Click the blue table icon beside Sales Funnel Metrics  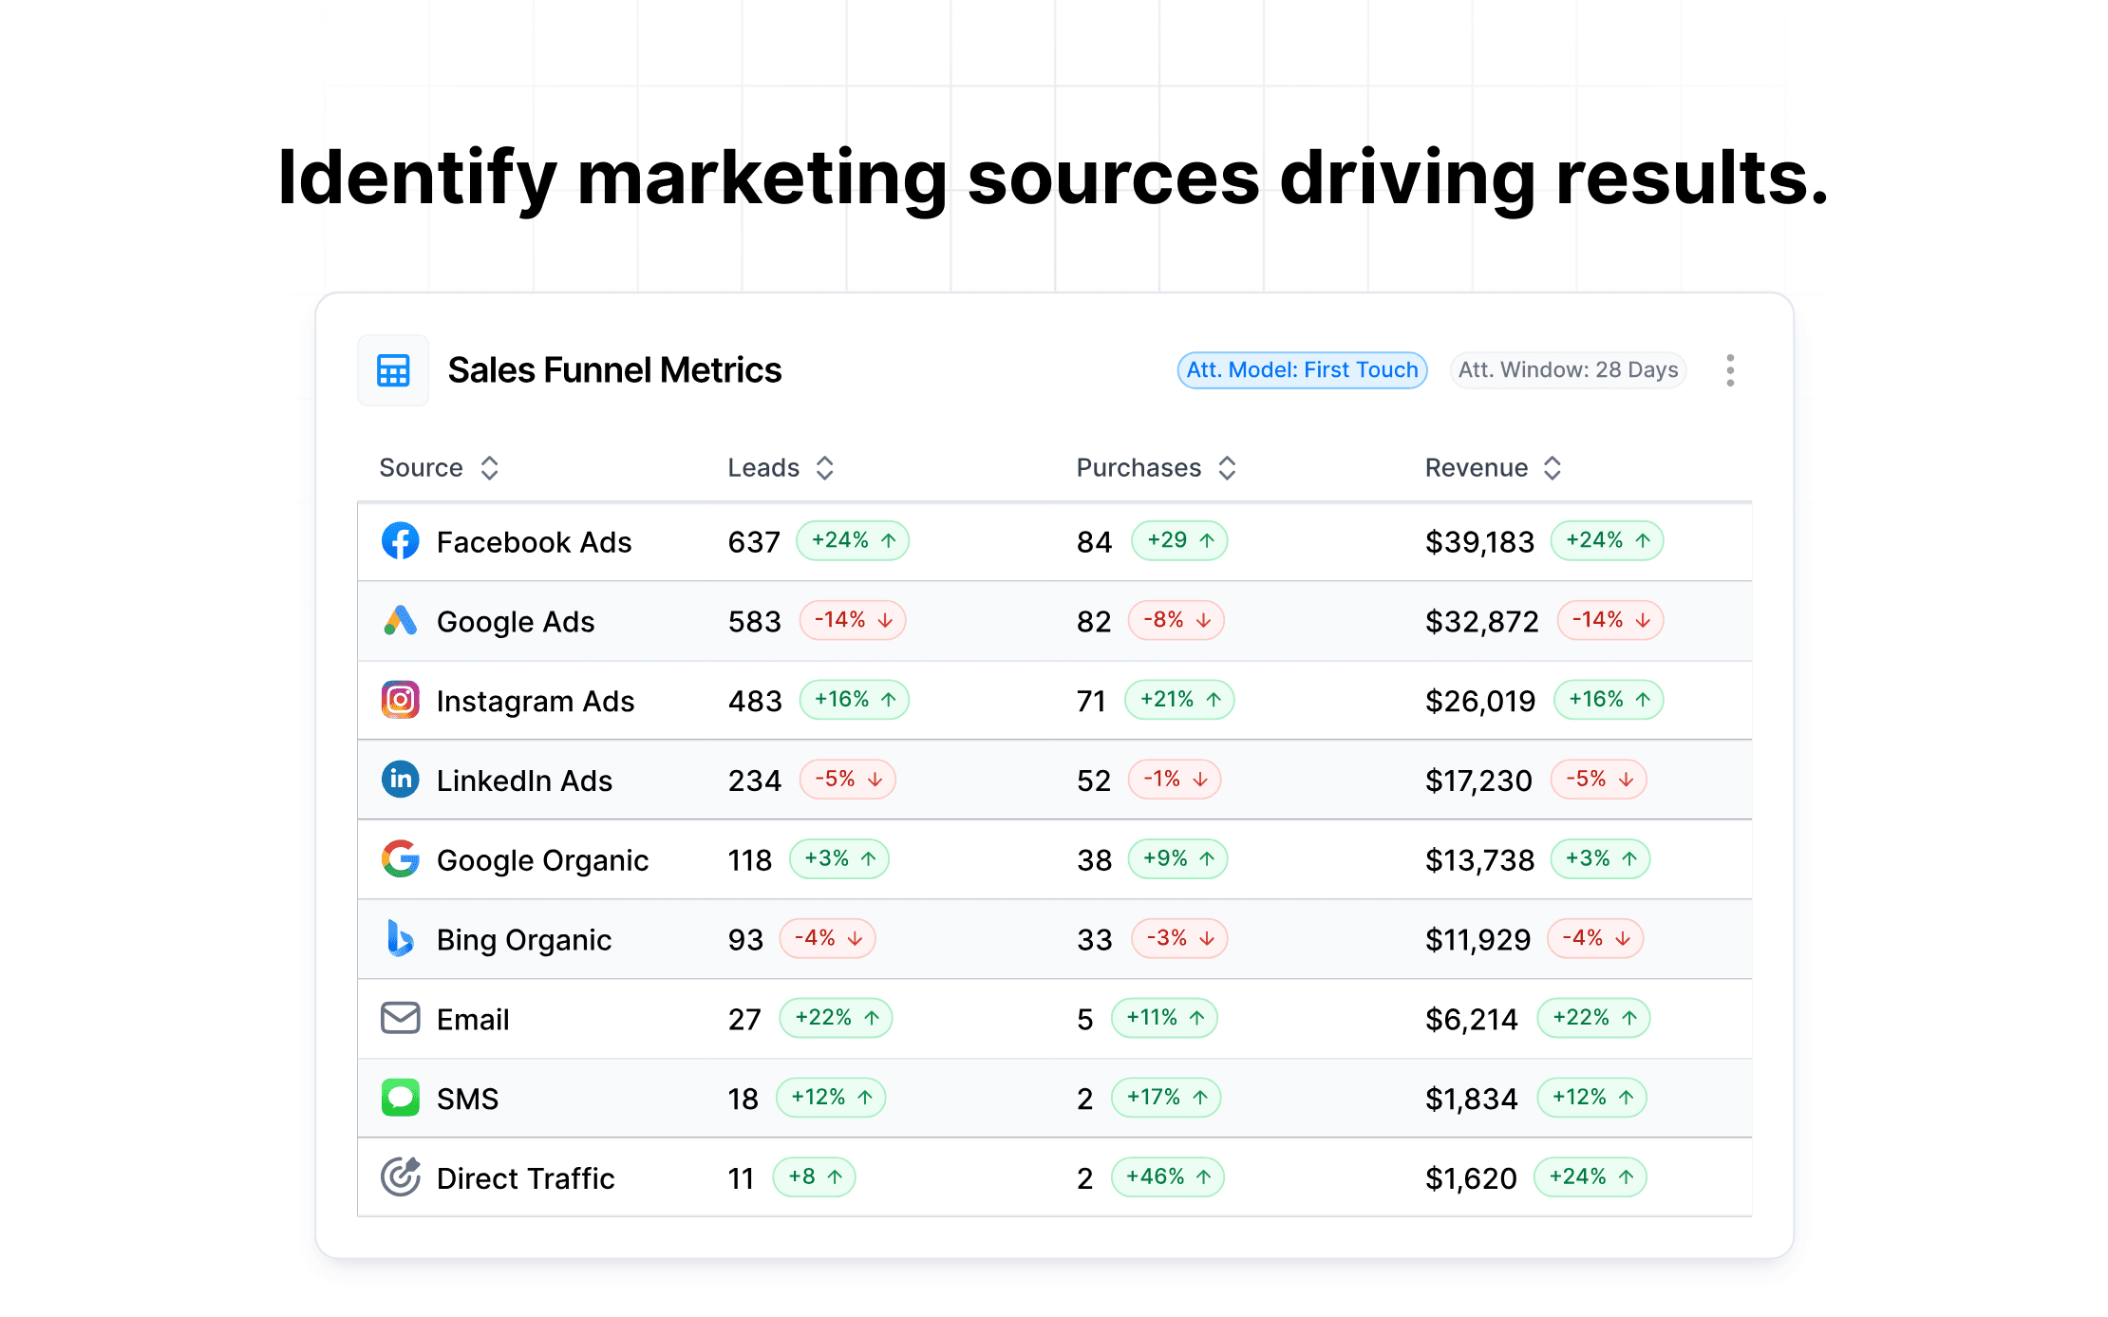[393, 370]
